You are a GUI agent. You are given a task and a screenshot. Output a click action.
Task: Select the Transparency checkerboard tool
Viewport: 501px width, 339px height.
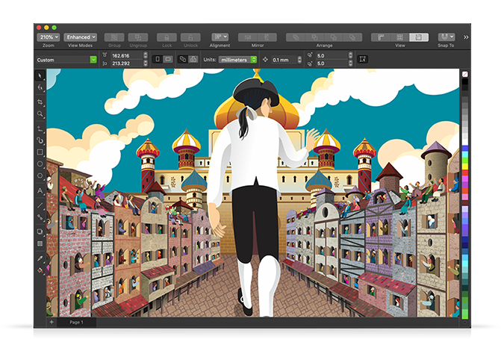[40, 243]
